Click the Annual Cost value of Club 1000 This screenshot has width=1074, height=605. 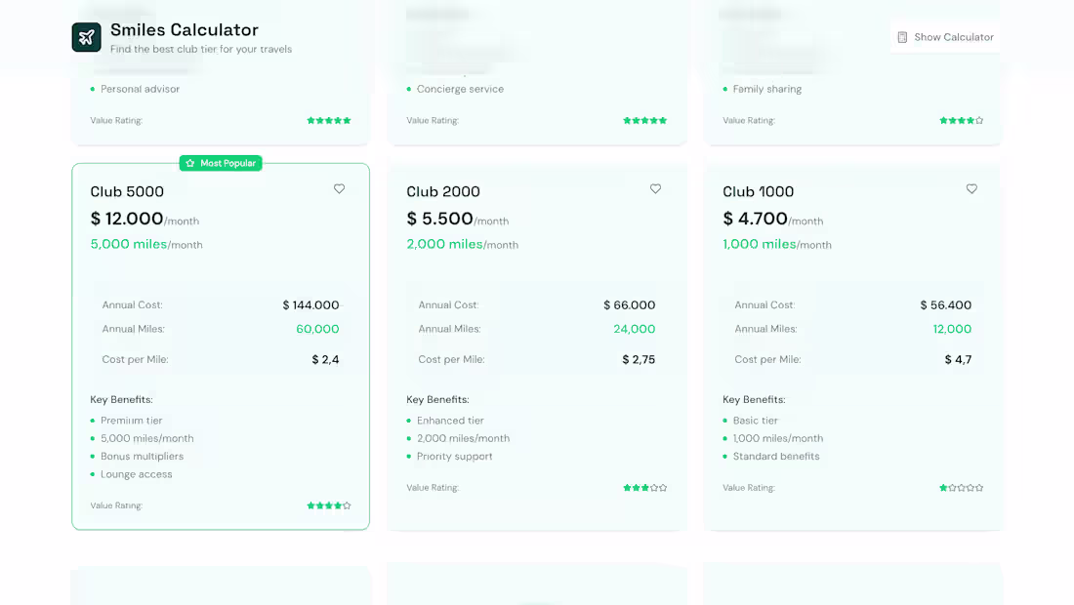point(946,304)
